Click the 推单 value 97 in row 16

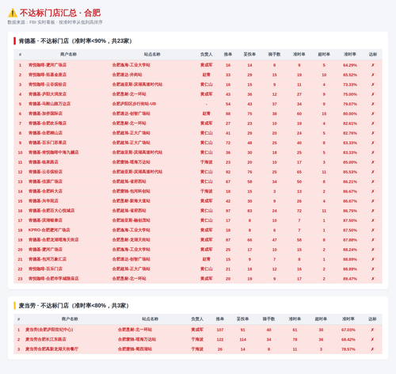[228, 211]
